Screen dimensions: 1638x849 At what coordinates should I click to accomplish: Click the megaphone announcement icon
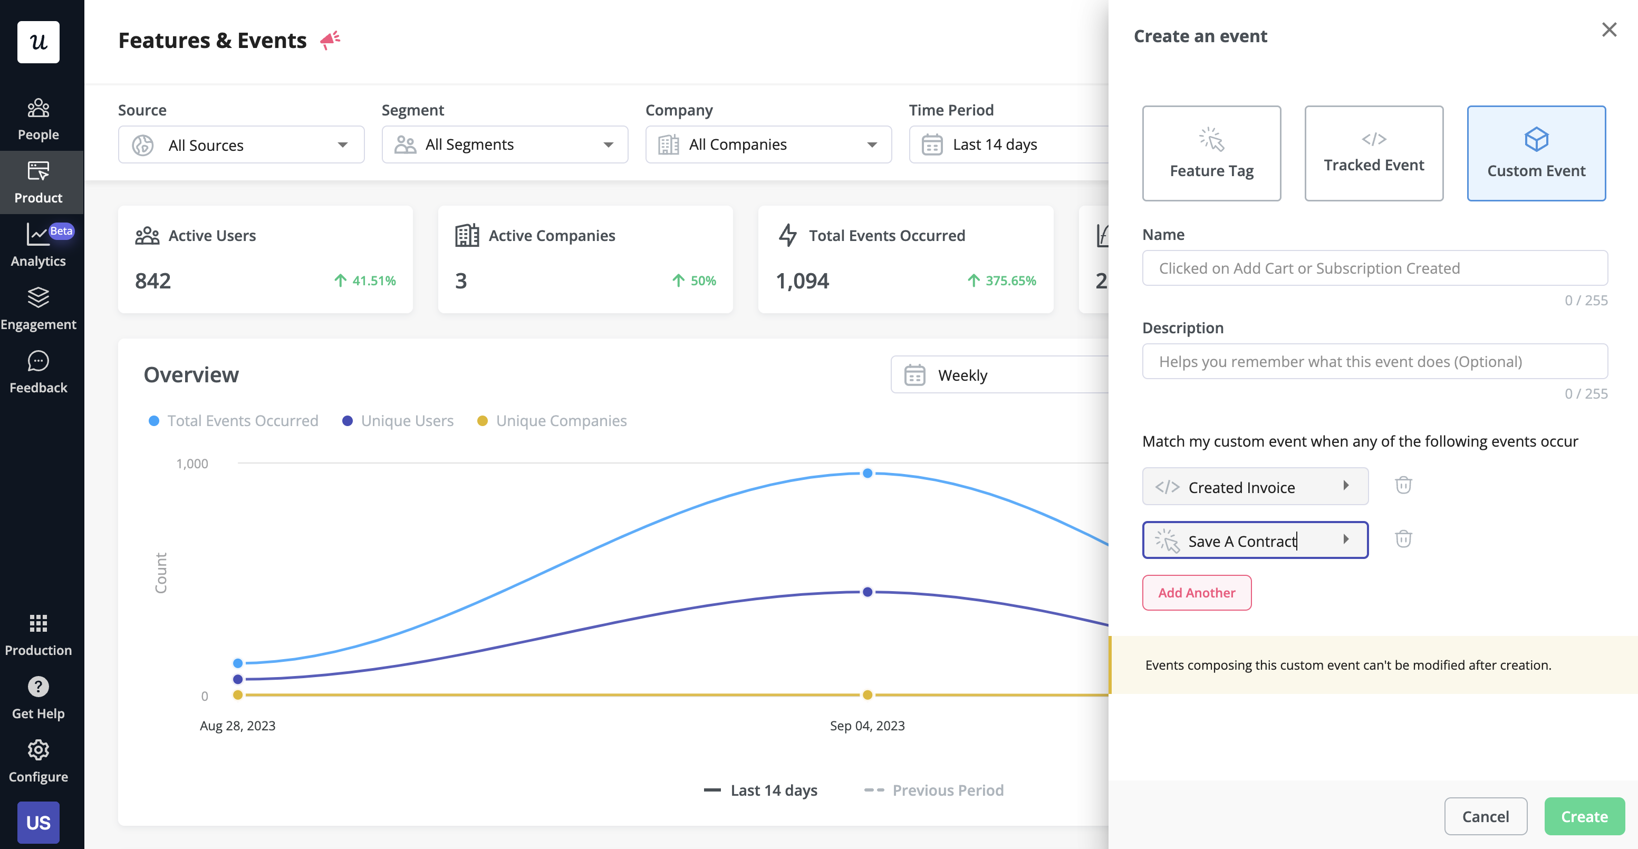330,40
